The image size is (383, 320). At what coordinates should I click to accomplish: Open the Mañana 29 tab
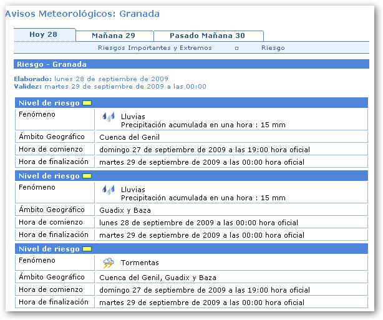[114, 36]
